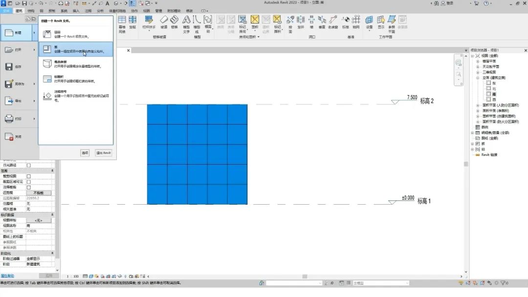Switch to the Massing & Site (体量和场地) tab
Image resolution: width=528 pixels, height=297 pixels.
(x=117, y=11)
